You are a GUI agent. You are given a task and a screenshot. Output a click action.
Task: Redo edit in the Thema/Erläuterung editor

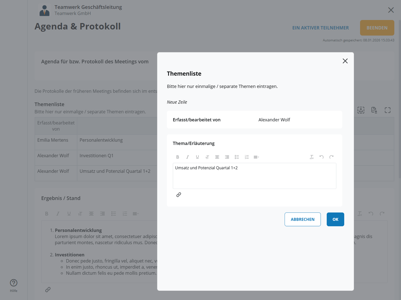331,157
